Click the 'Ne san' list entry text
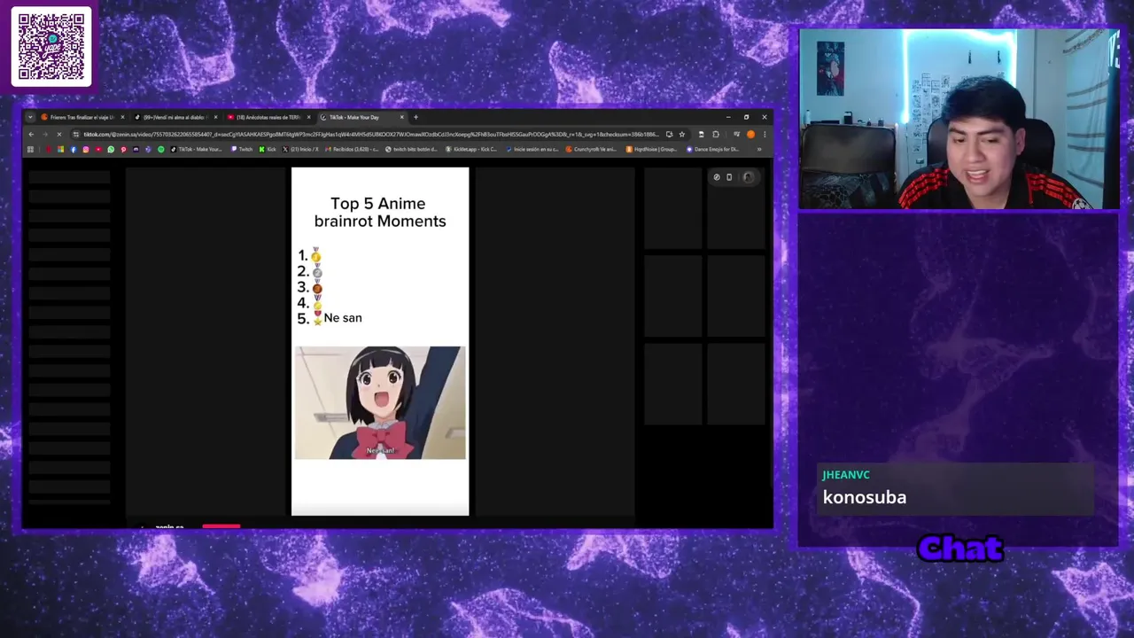Screen dimensions: 1134x638 [343, 318]
